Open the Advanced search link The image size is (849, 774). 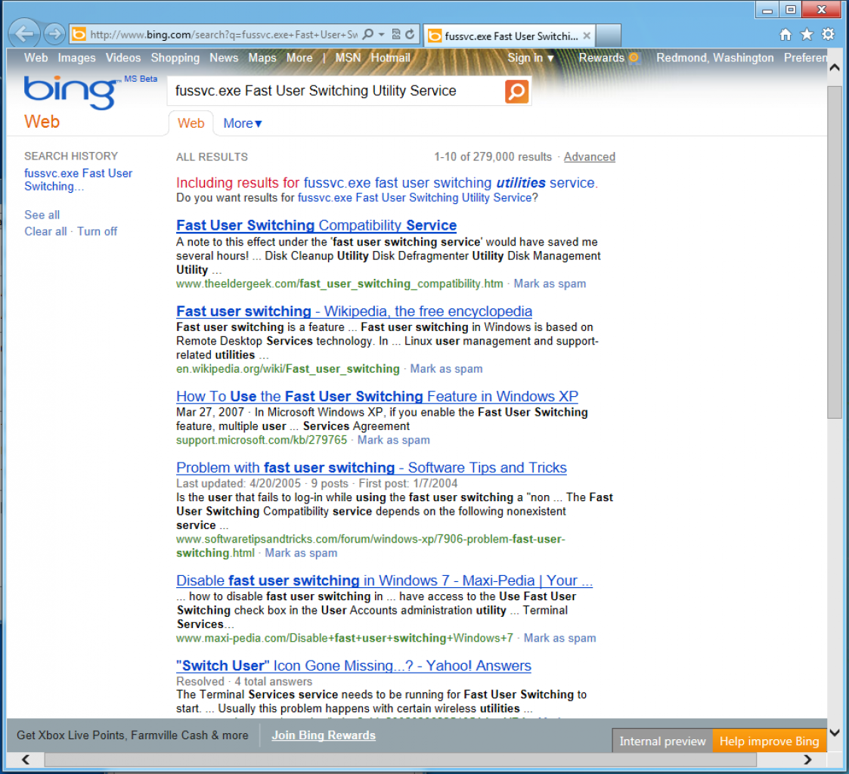tap(589, 157)
